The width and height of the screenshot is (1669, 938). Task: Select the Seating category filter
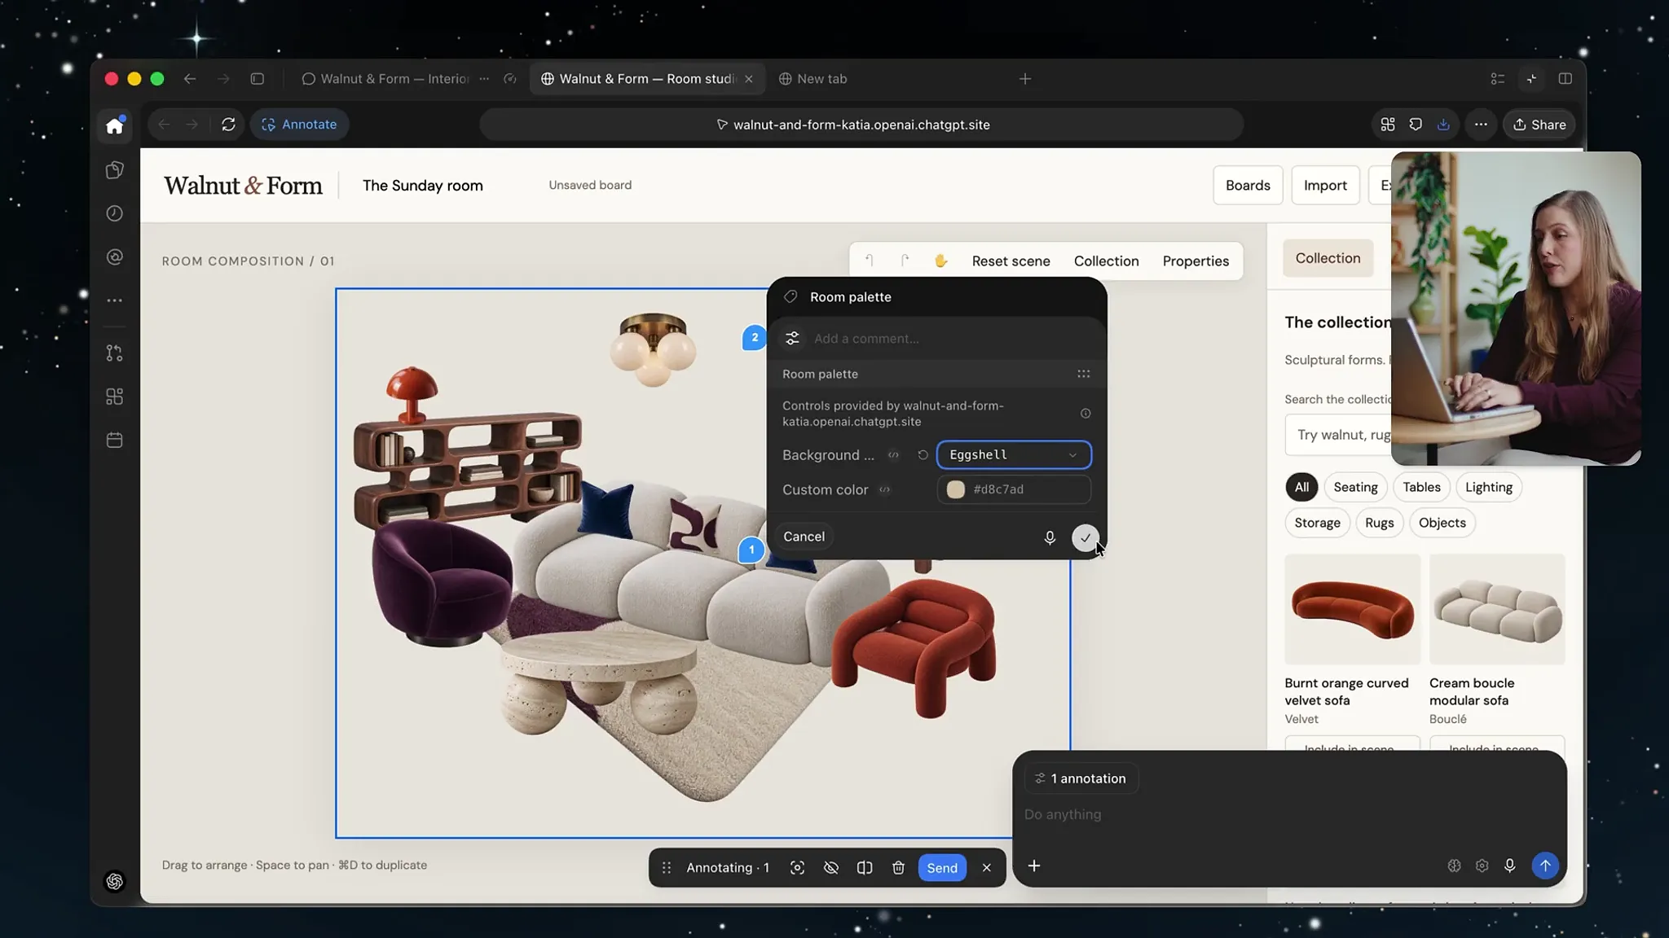(x=1355, y=487)
